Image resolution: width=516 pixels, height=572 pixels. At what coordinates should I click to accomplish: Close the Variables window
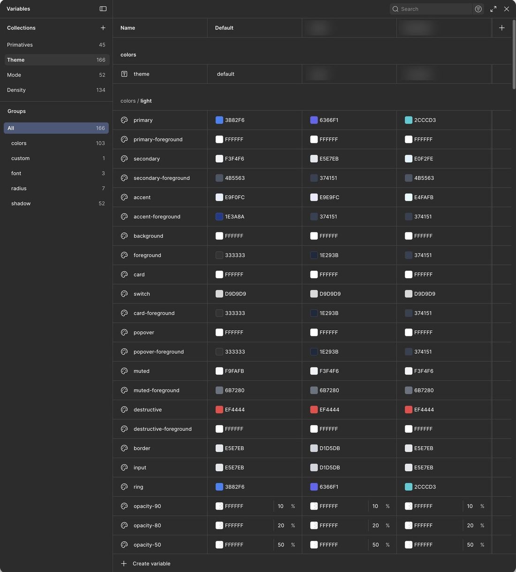click(507, 9)
